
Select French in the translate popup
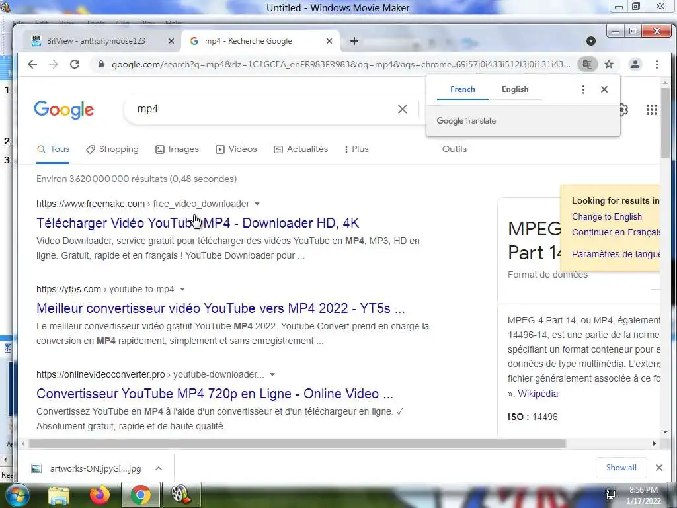tap(462, 89)
